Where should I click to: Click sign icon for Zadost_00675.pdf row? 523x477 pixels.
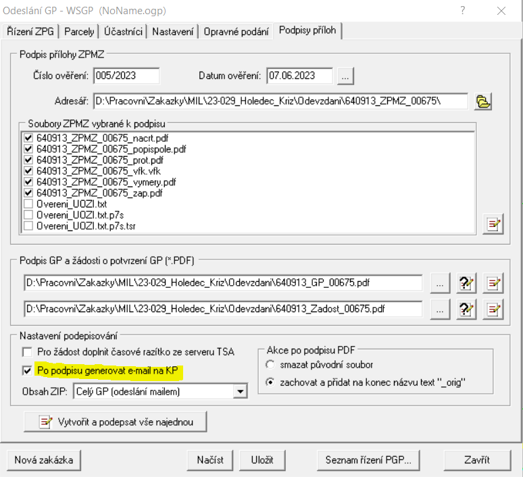click(x=495, y=309)
